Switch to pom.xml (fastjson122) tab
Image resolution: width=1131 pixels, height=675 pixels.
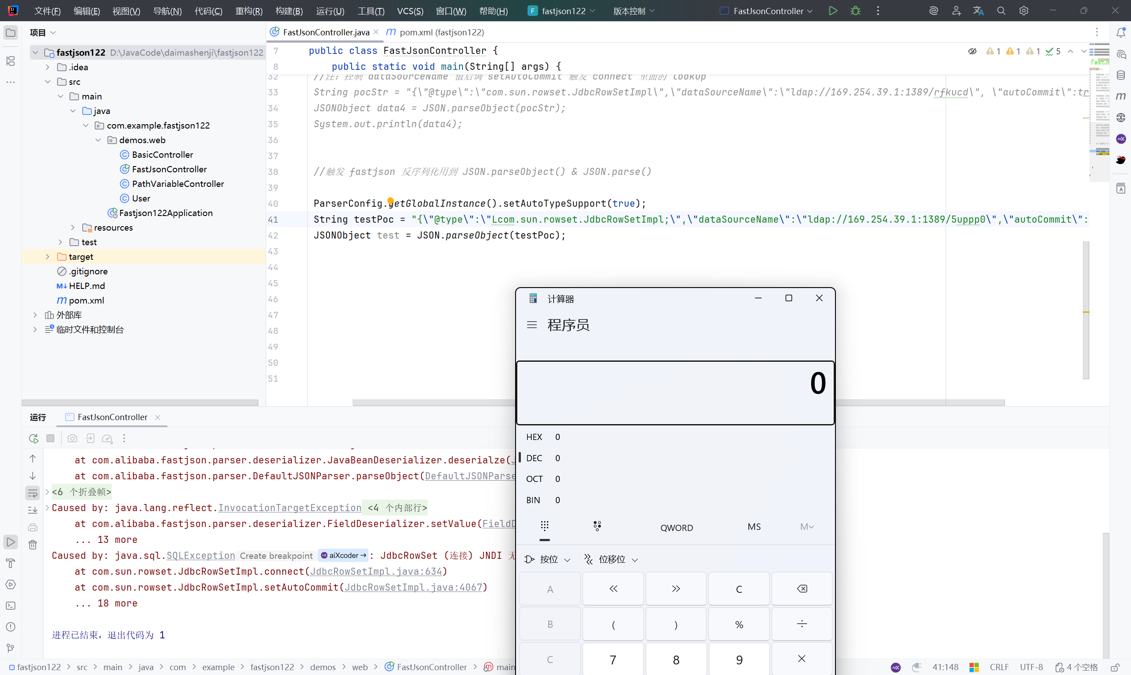tap(441, 32)
